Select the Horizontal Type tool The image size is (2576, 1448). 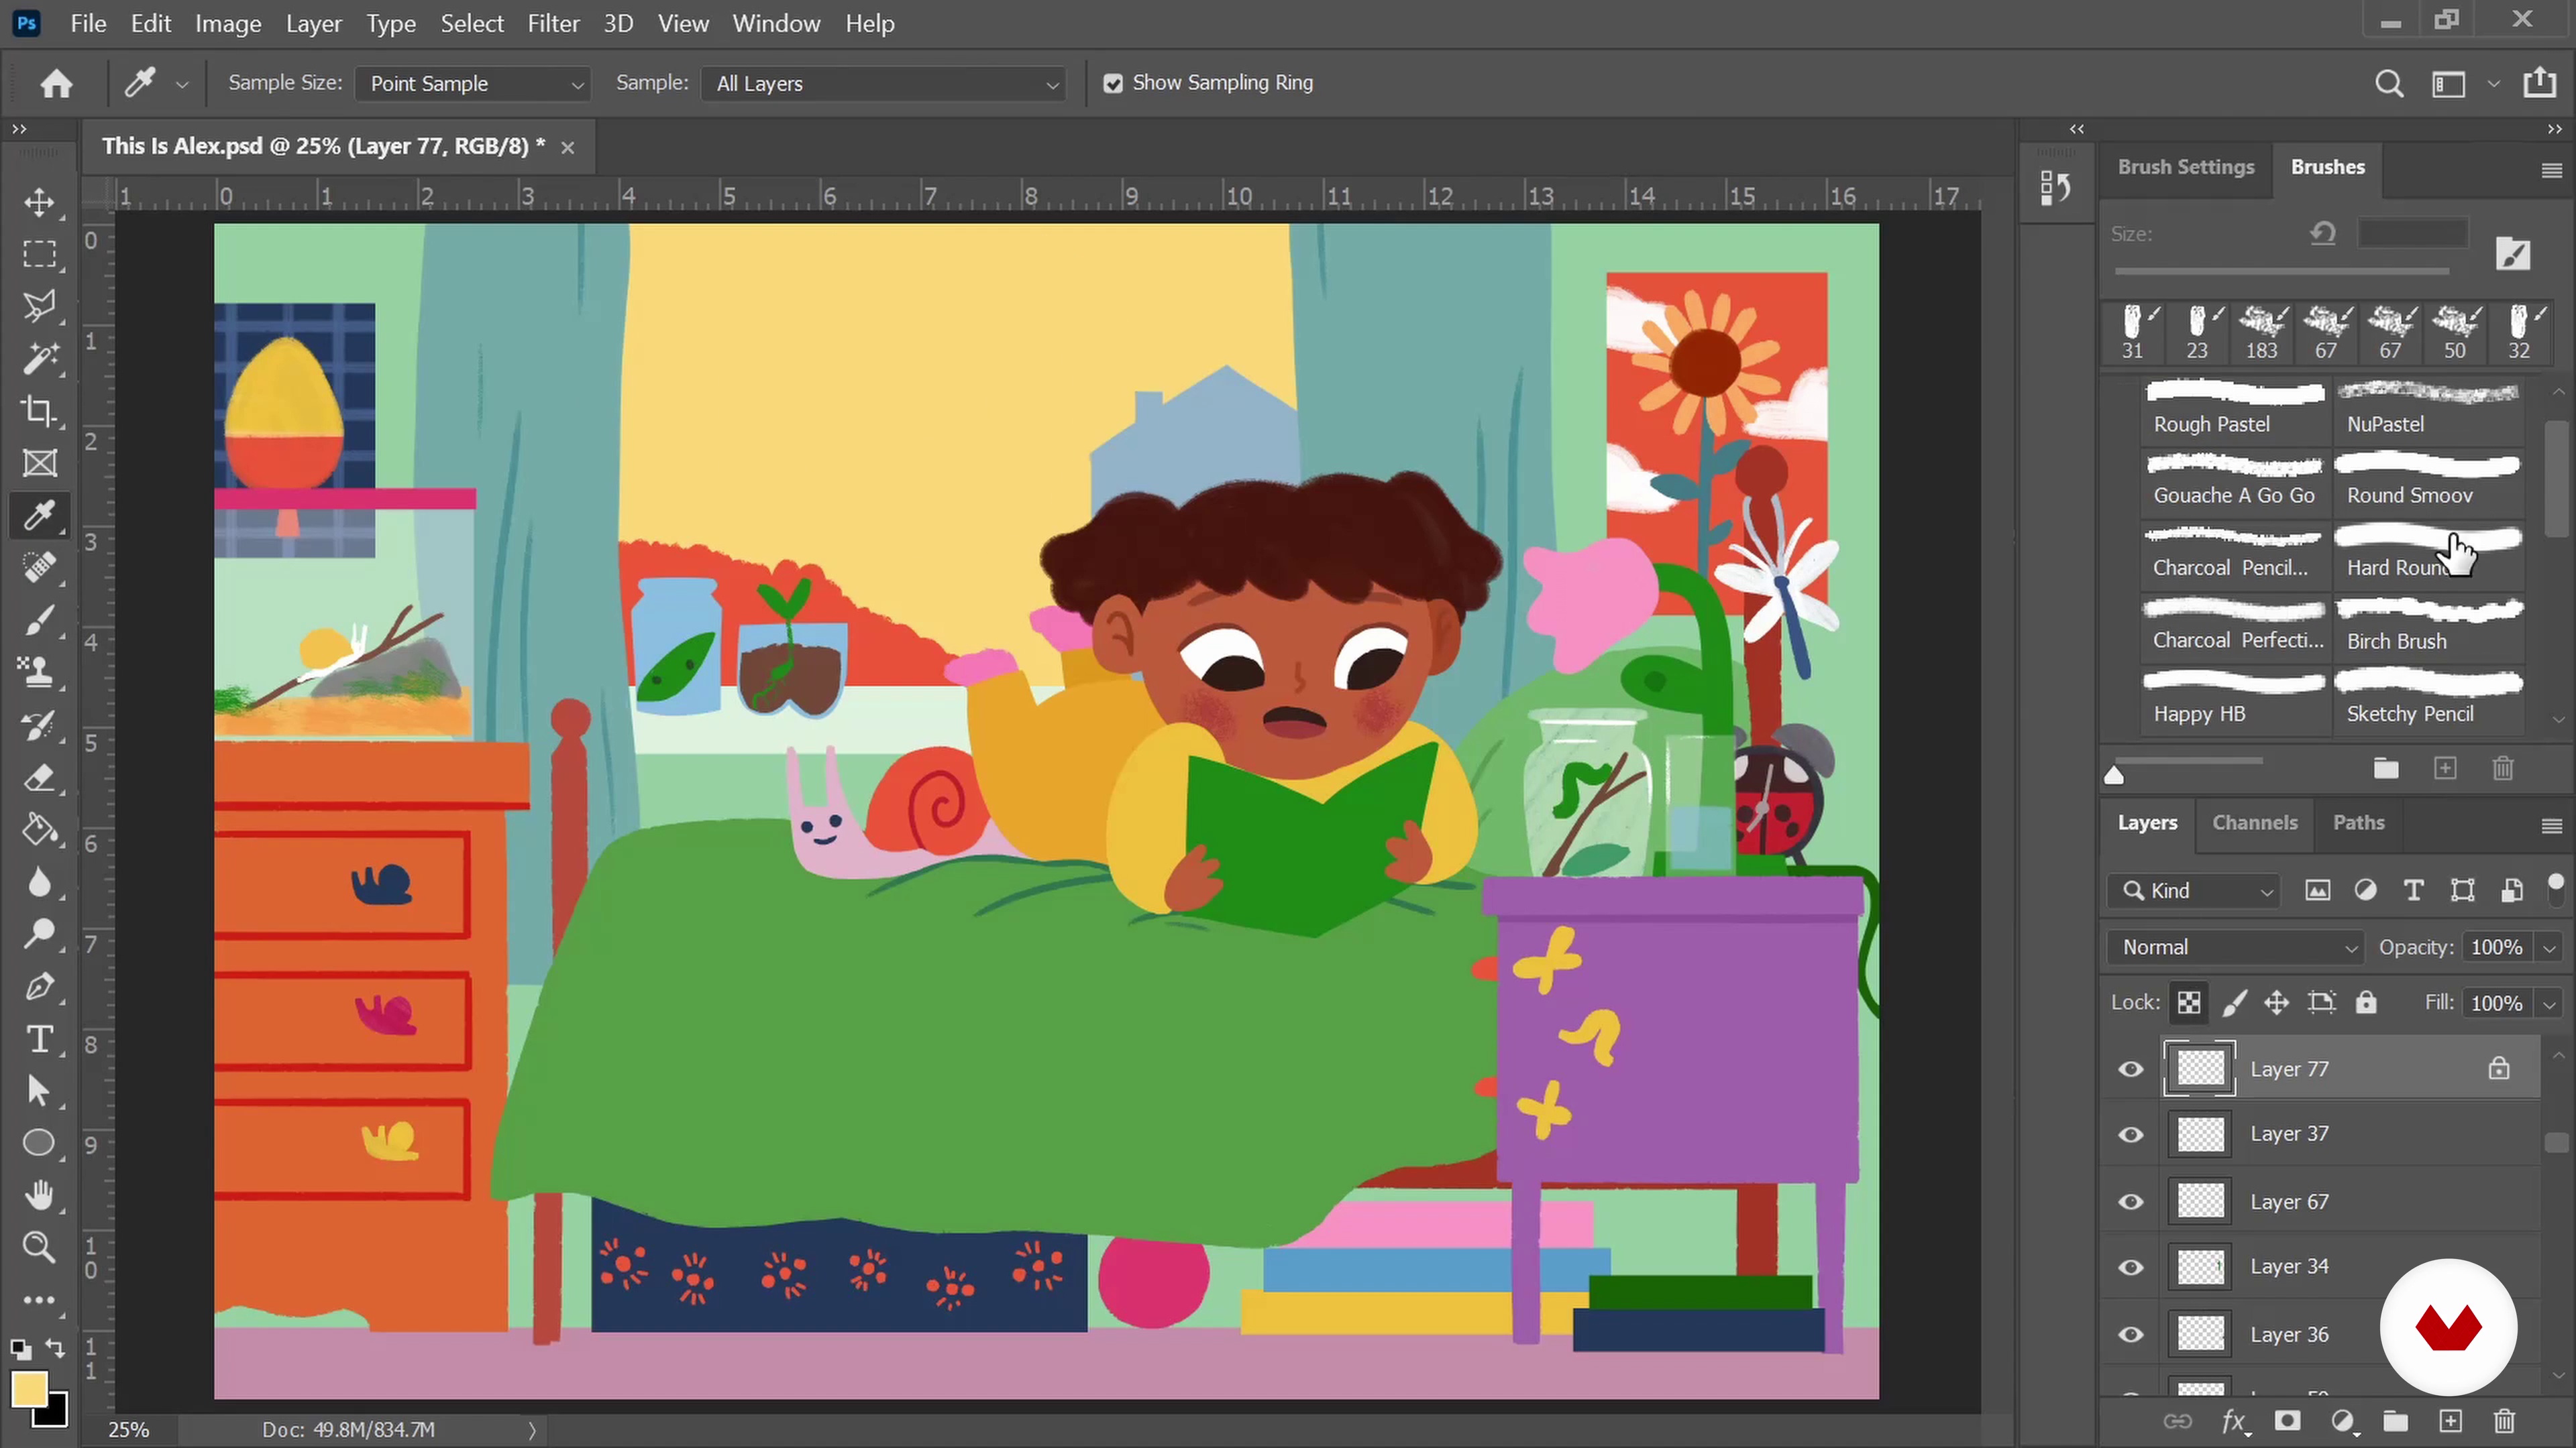tap(39, 1039)
